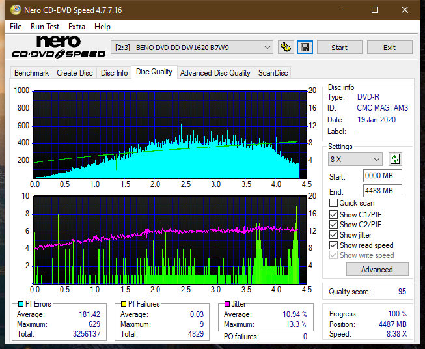Click the disc ID CMC MAG. AM3
Image resolution: width=425 pixels, height=349 pixels.
click(x=382, y=108)
